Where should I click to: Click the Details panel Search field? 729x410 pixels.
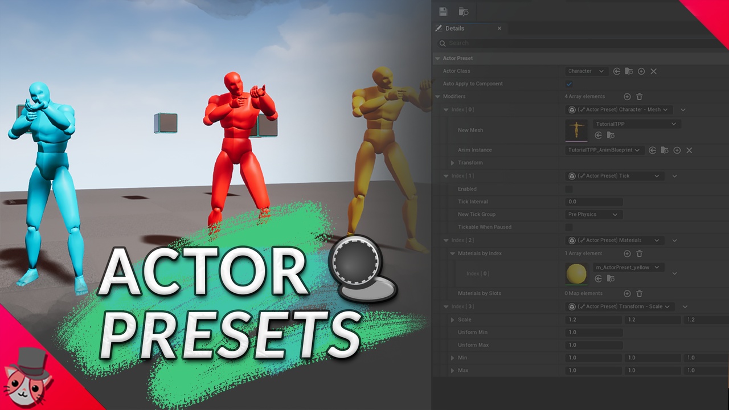pyautogui.click(x=583, y=43)
